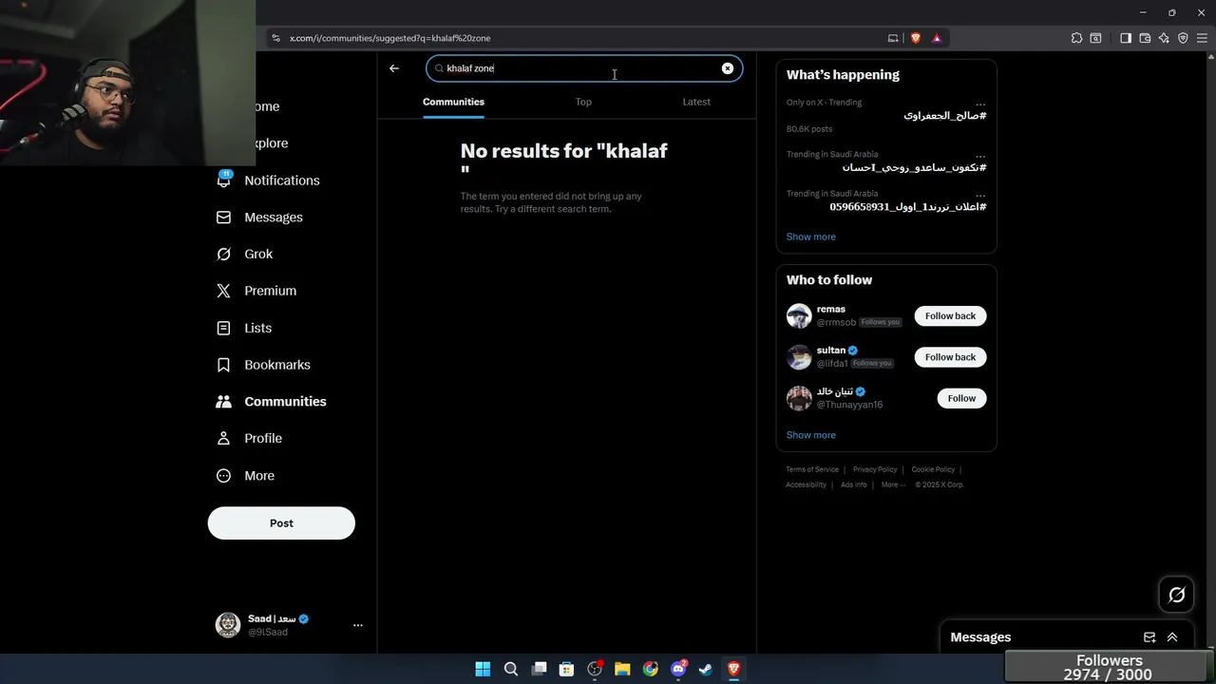Open Grok from the sidebar
Screen dimensions: 1216x684
258,254
